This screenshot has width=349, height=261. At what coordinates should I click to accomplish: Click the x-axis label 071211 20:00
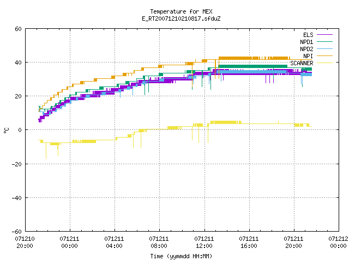(293, 243)
